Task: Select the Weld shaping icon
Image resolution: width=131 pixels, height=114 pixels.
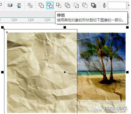Action: pos(41,5)
